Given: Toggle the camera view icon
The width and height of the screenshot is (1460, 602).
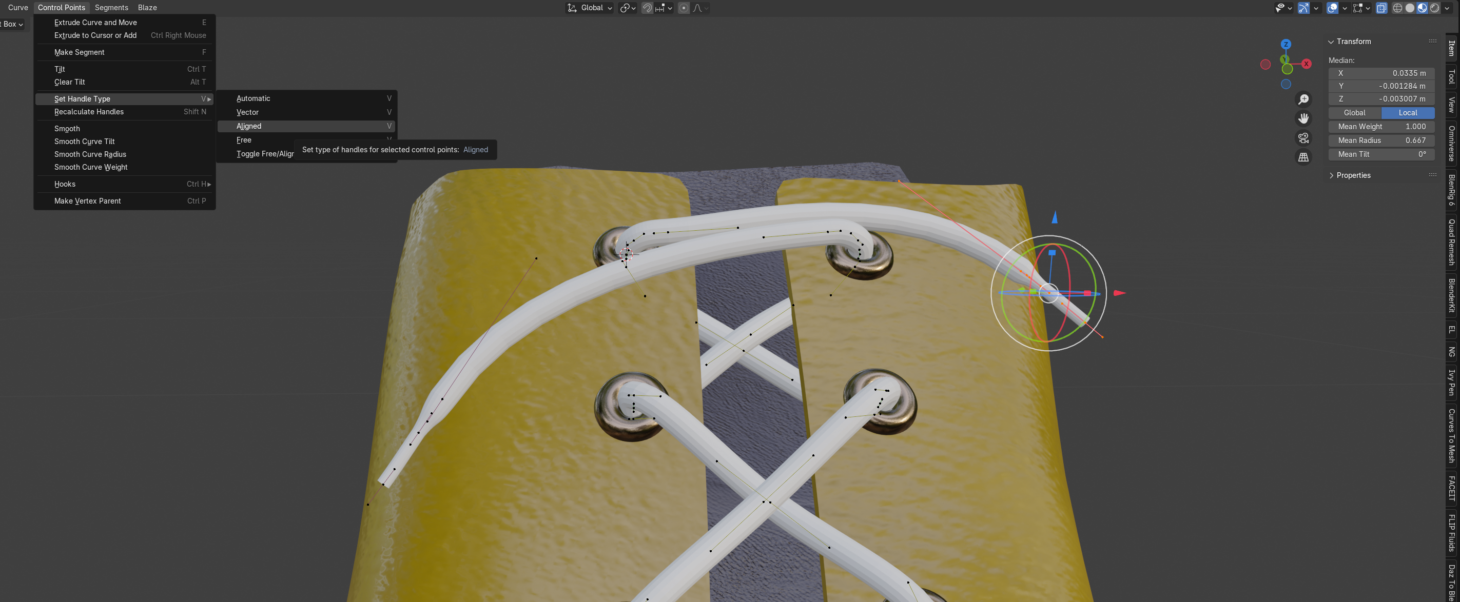Looking at the screenshot, I should coord(1303,137).
